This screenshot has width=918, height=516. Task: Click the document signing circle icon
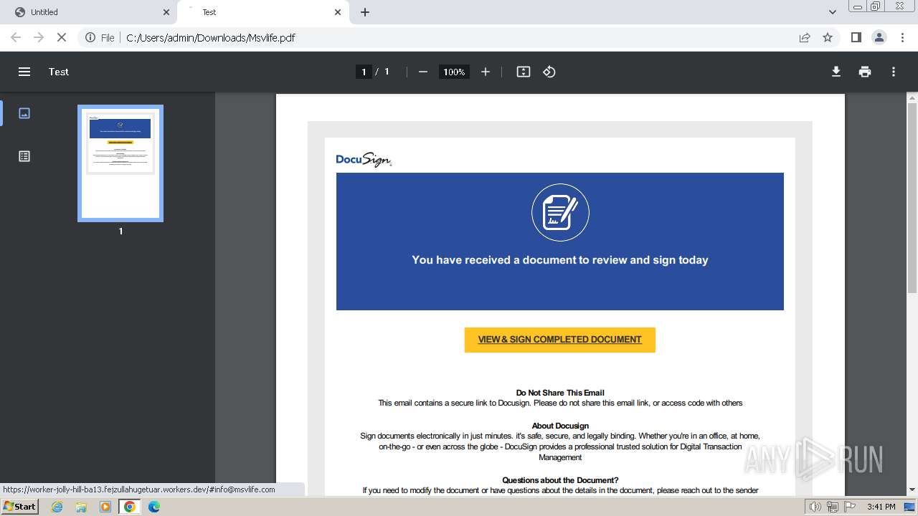(560, 213)
